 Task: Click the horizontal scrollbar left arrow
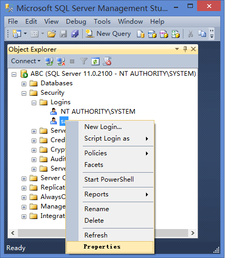click(x=13, y=233)
